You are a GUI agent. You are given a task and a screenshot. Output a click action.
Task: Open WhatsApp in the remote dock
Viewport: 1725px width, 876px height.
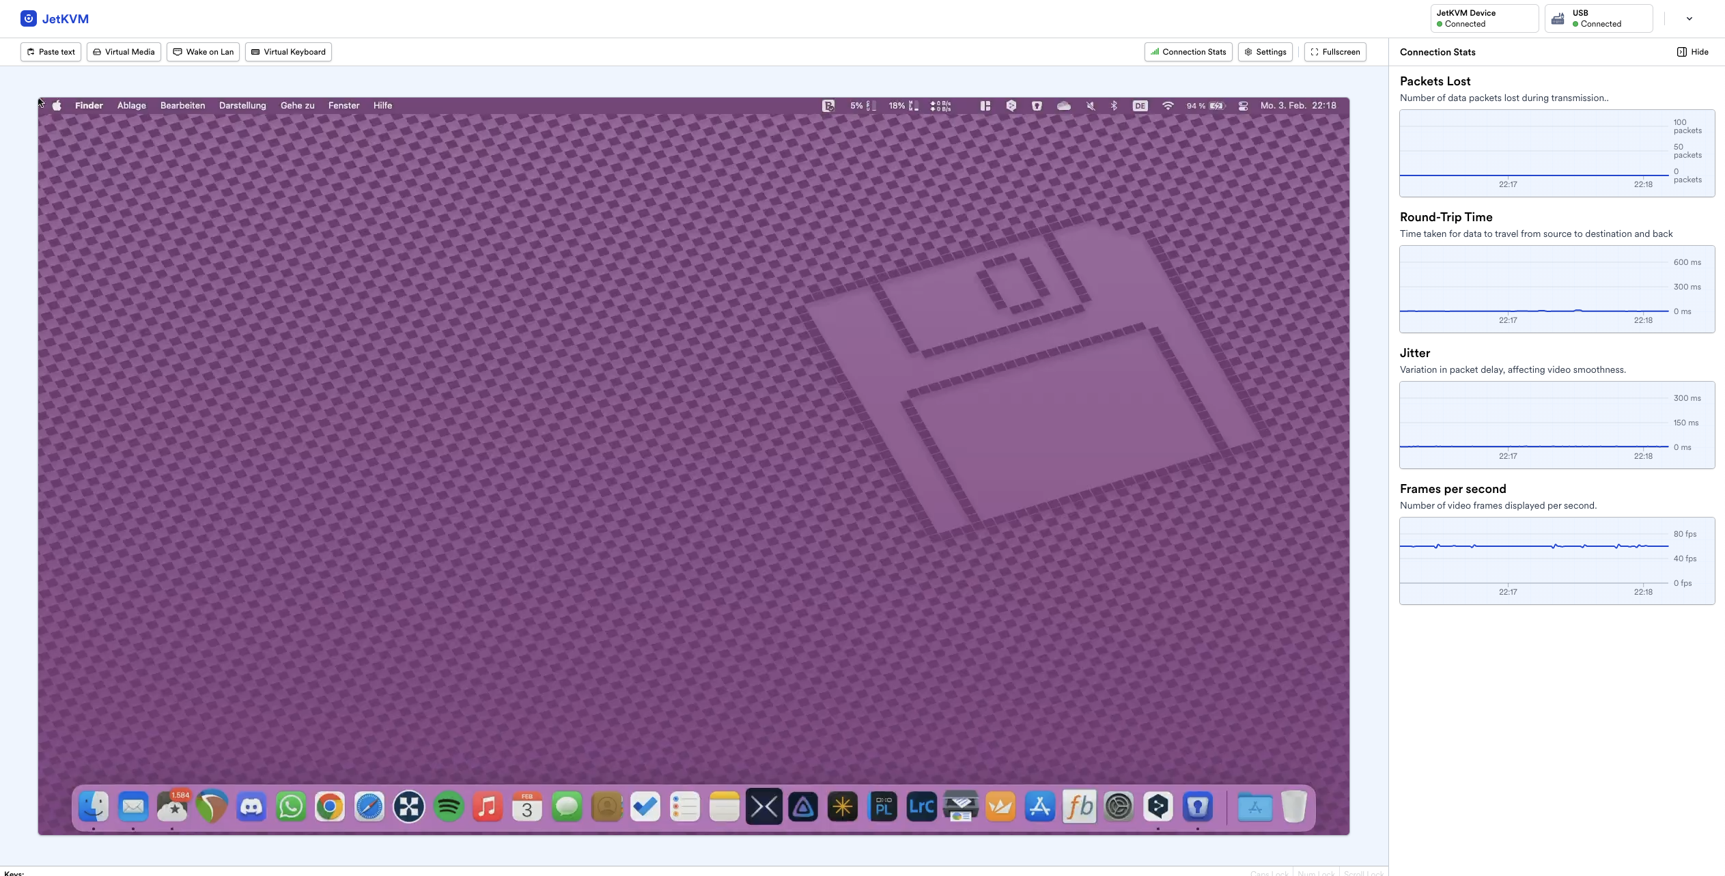coord(291,807)
